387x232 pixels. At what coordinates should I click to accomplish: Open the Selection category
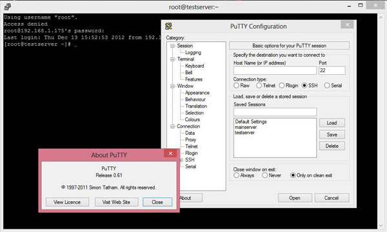pyautogui.click(x=194, y=113)
